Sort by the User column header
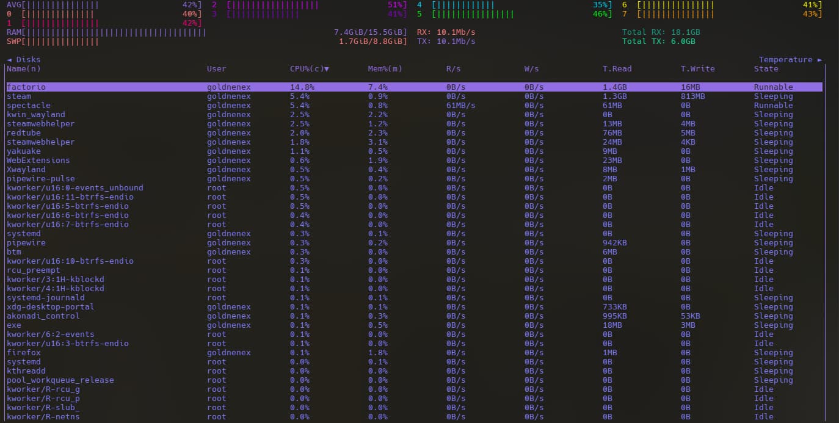839x423 pixels. pyautogui.click(x=216, y=69)
